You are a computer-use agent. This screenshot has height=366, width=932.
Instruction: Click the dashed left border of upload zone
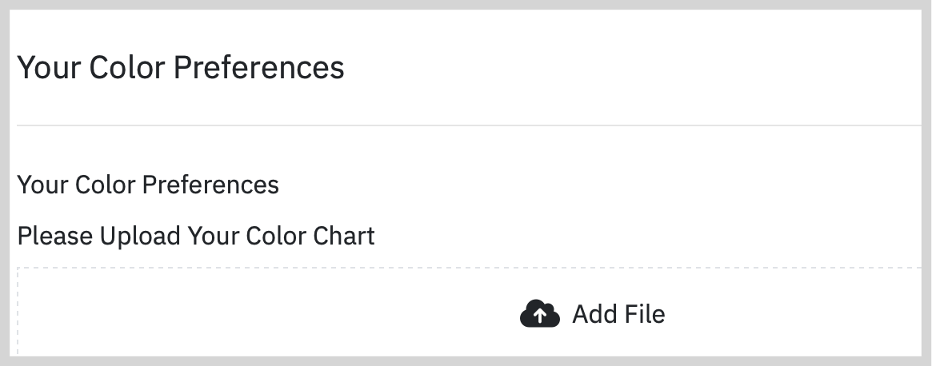point(18,312)
